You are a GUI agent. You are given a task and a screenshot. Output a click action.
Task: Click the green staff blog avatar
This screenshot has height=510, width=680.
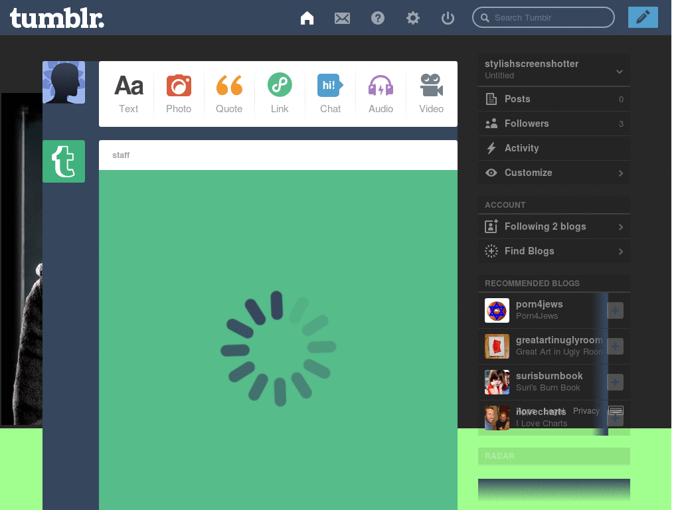pyautogui.click(x=64, y=161)
